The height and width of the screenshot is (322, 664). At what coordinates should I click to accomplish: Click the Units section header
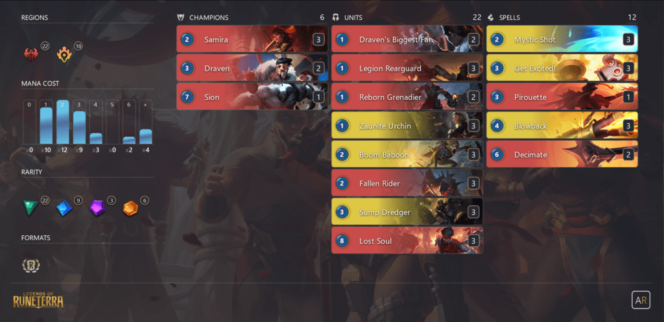(407, 17)
